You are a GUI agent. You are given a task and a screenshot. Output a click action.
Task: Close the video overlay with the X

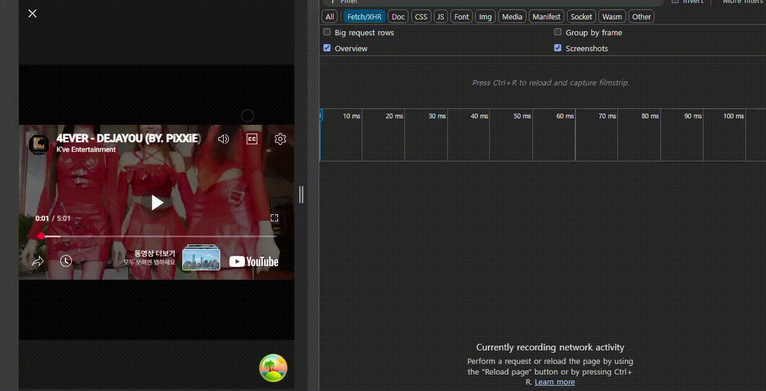[32, 13]
